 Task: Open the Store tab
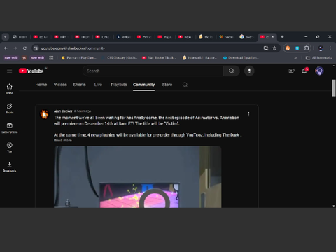tap(167, 85)
